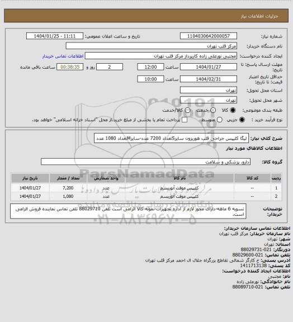Click the announcement date field 1404/01/25 - 11:11
The width and height of the screenshot is (293, 322).
[55, 36]
